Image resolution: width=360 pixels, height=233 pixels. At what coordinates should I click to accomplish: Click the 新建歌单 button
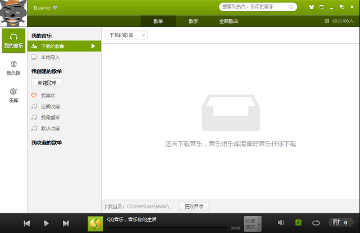(47, 83)
